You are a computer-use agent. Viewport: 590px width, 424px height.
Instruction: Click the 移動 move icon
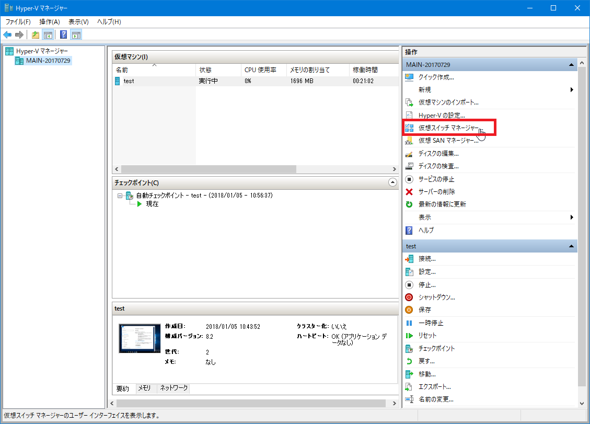click(409, 374)
